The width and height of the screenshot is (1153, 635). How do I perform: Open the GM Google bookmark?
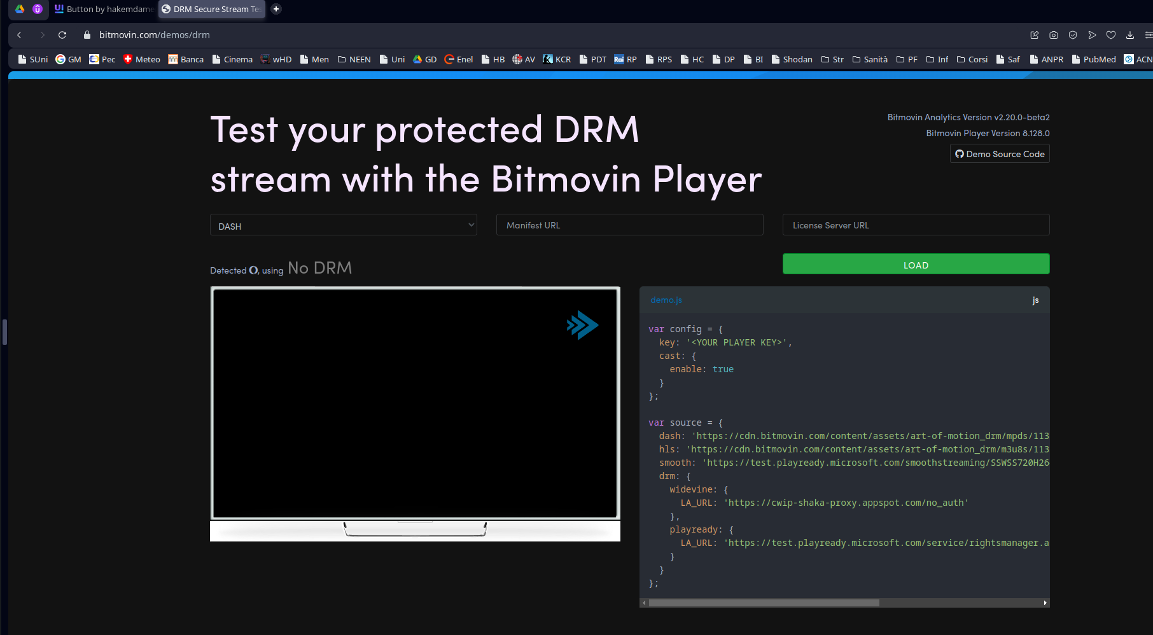69,59
